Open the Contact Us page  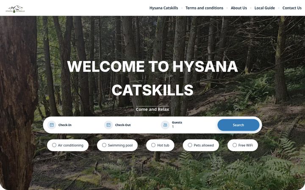(x=292, y=8)
